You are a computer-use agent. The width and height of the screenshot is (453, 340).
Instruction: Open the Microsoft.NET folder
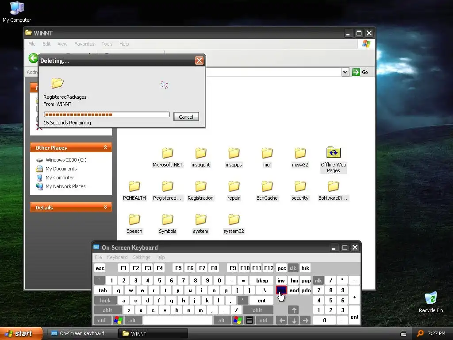click(168, 158)
